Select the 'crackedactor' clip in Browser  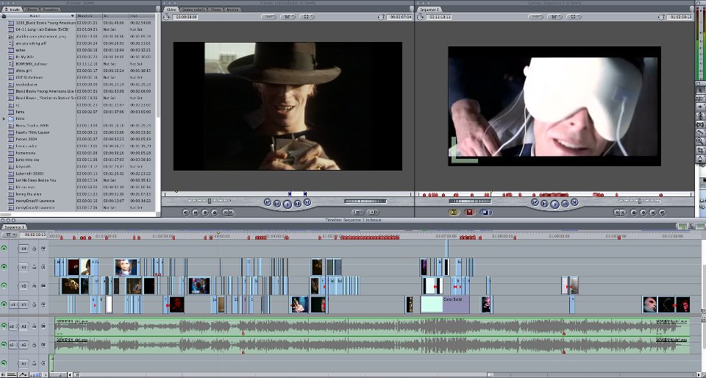pyautogui.click(x=78, y=84)
